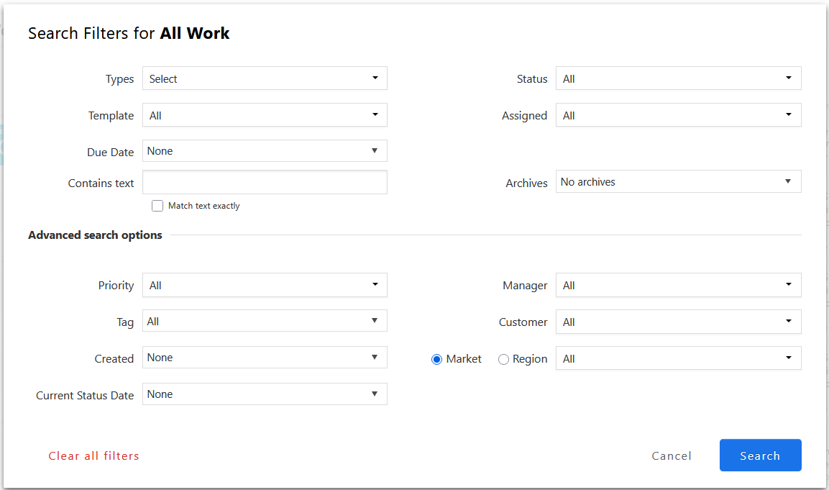Expand the Tag dropdown
Screen dimensions: 829x490
(x=265, y=322)
